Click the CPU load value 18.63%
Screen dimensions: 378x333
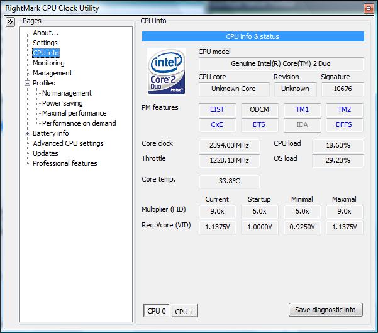tap(338, 146)
